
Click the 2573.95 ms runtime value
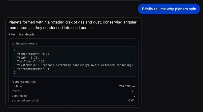[x=127, y=86]
